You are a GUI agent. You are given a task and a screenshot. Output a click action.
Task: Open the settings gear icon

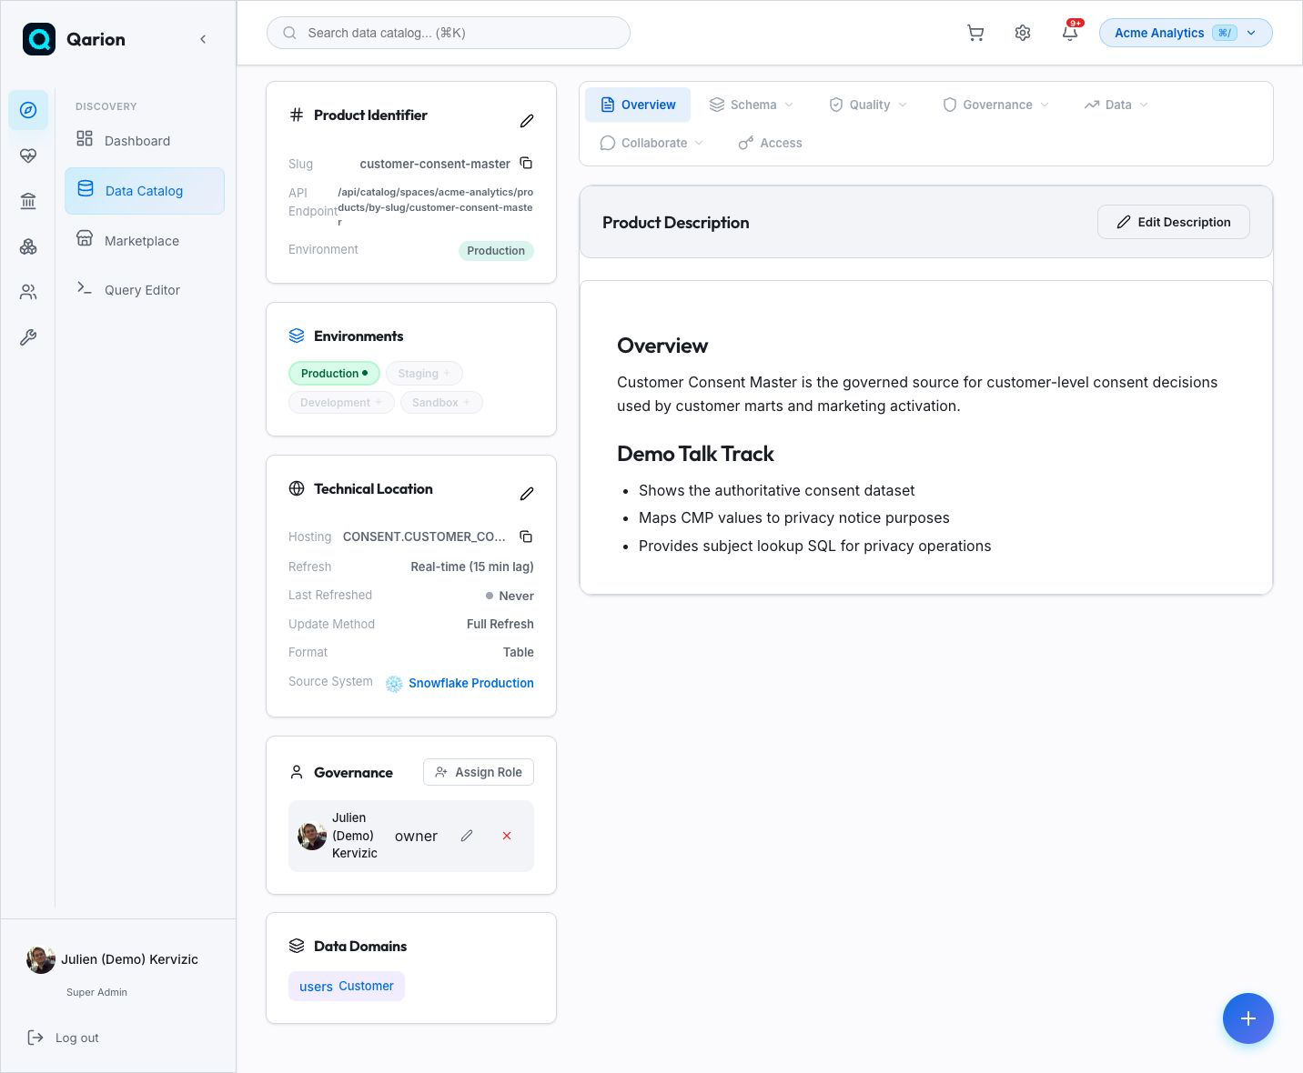point(1023,33)
